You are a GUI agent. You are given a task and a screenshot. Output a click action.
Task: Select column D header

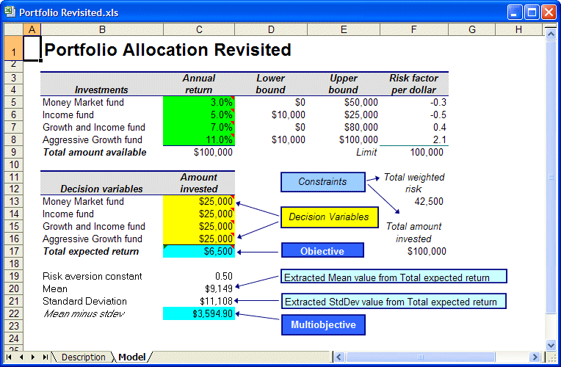tap(271, 29)
